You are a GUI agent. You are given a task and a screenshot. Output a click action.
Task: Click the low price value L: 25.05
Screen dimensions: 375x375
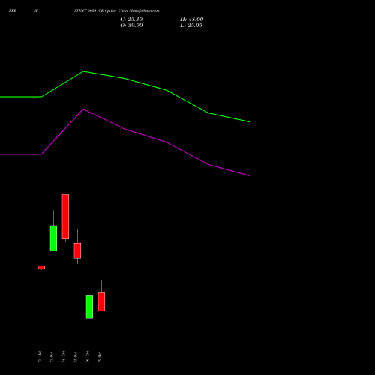(x=191, y=25)
